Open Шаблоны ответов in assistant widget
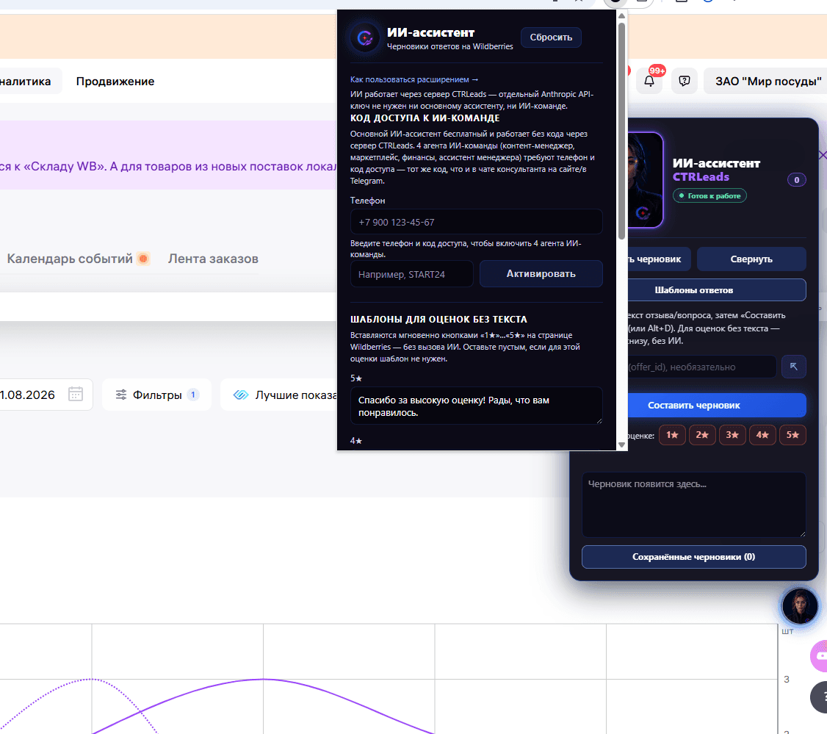Screen dimensions: 827x734 (717, 290)
